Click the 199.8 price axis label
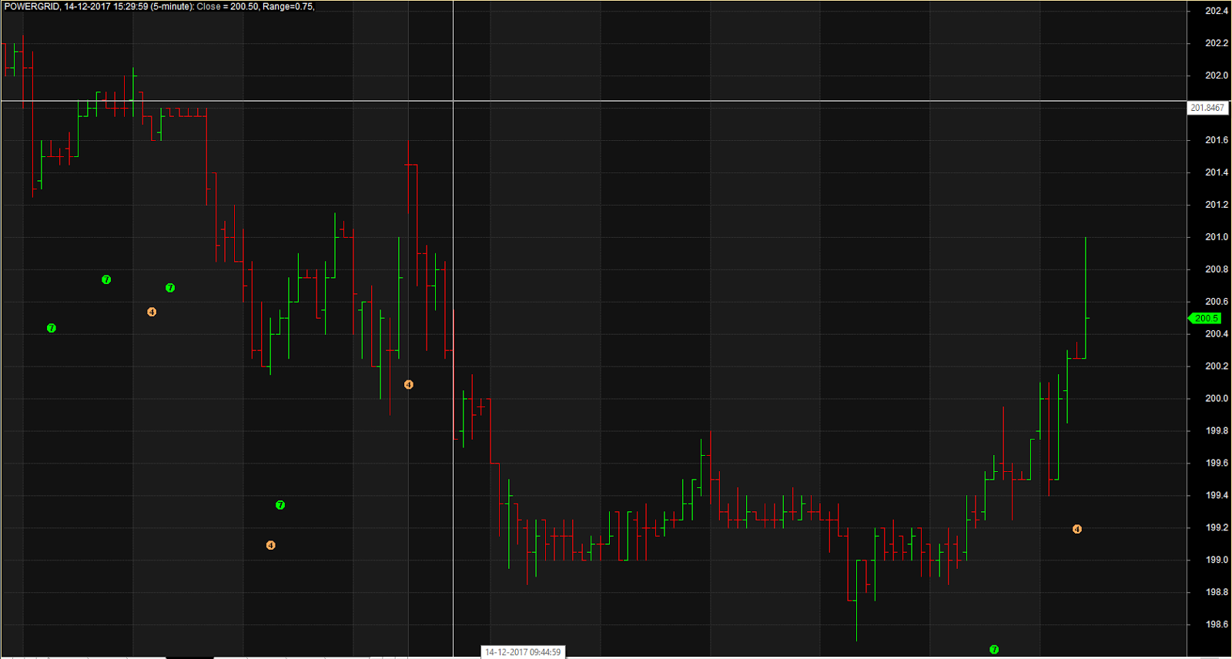Viewport: 1232px width, 659px height. pyautogui.click(x=1217, y=431)
